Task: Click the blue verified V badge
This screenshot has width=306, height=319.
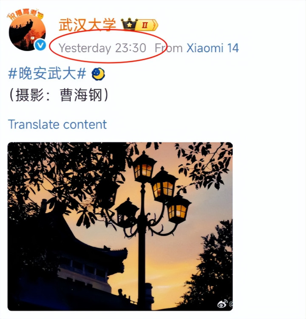Action: pyautogui.click(x=40, y=45)
